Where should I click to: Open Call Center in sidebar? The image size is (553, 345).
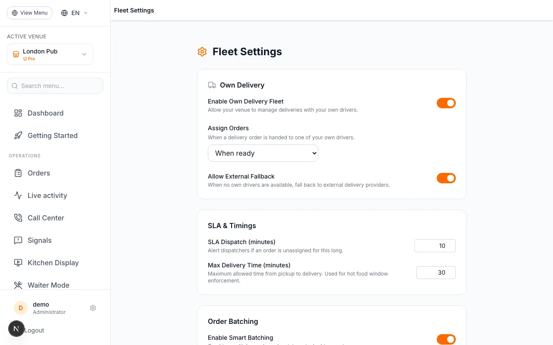[x=55, y=218]
